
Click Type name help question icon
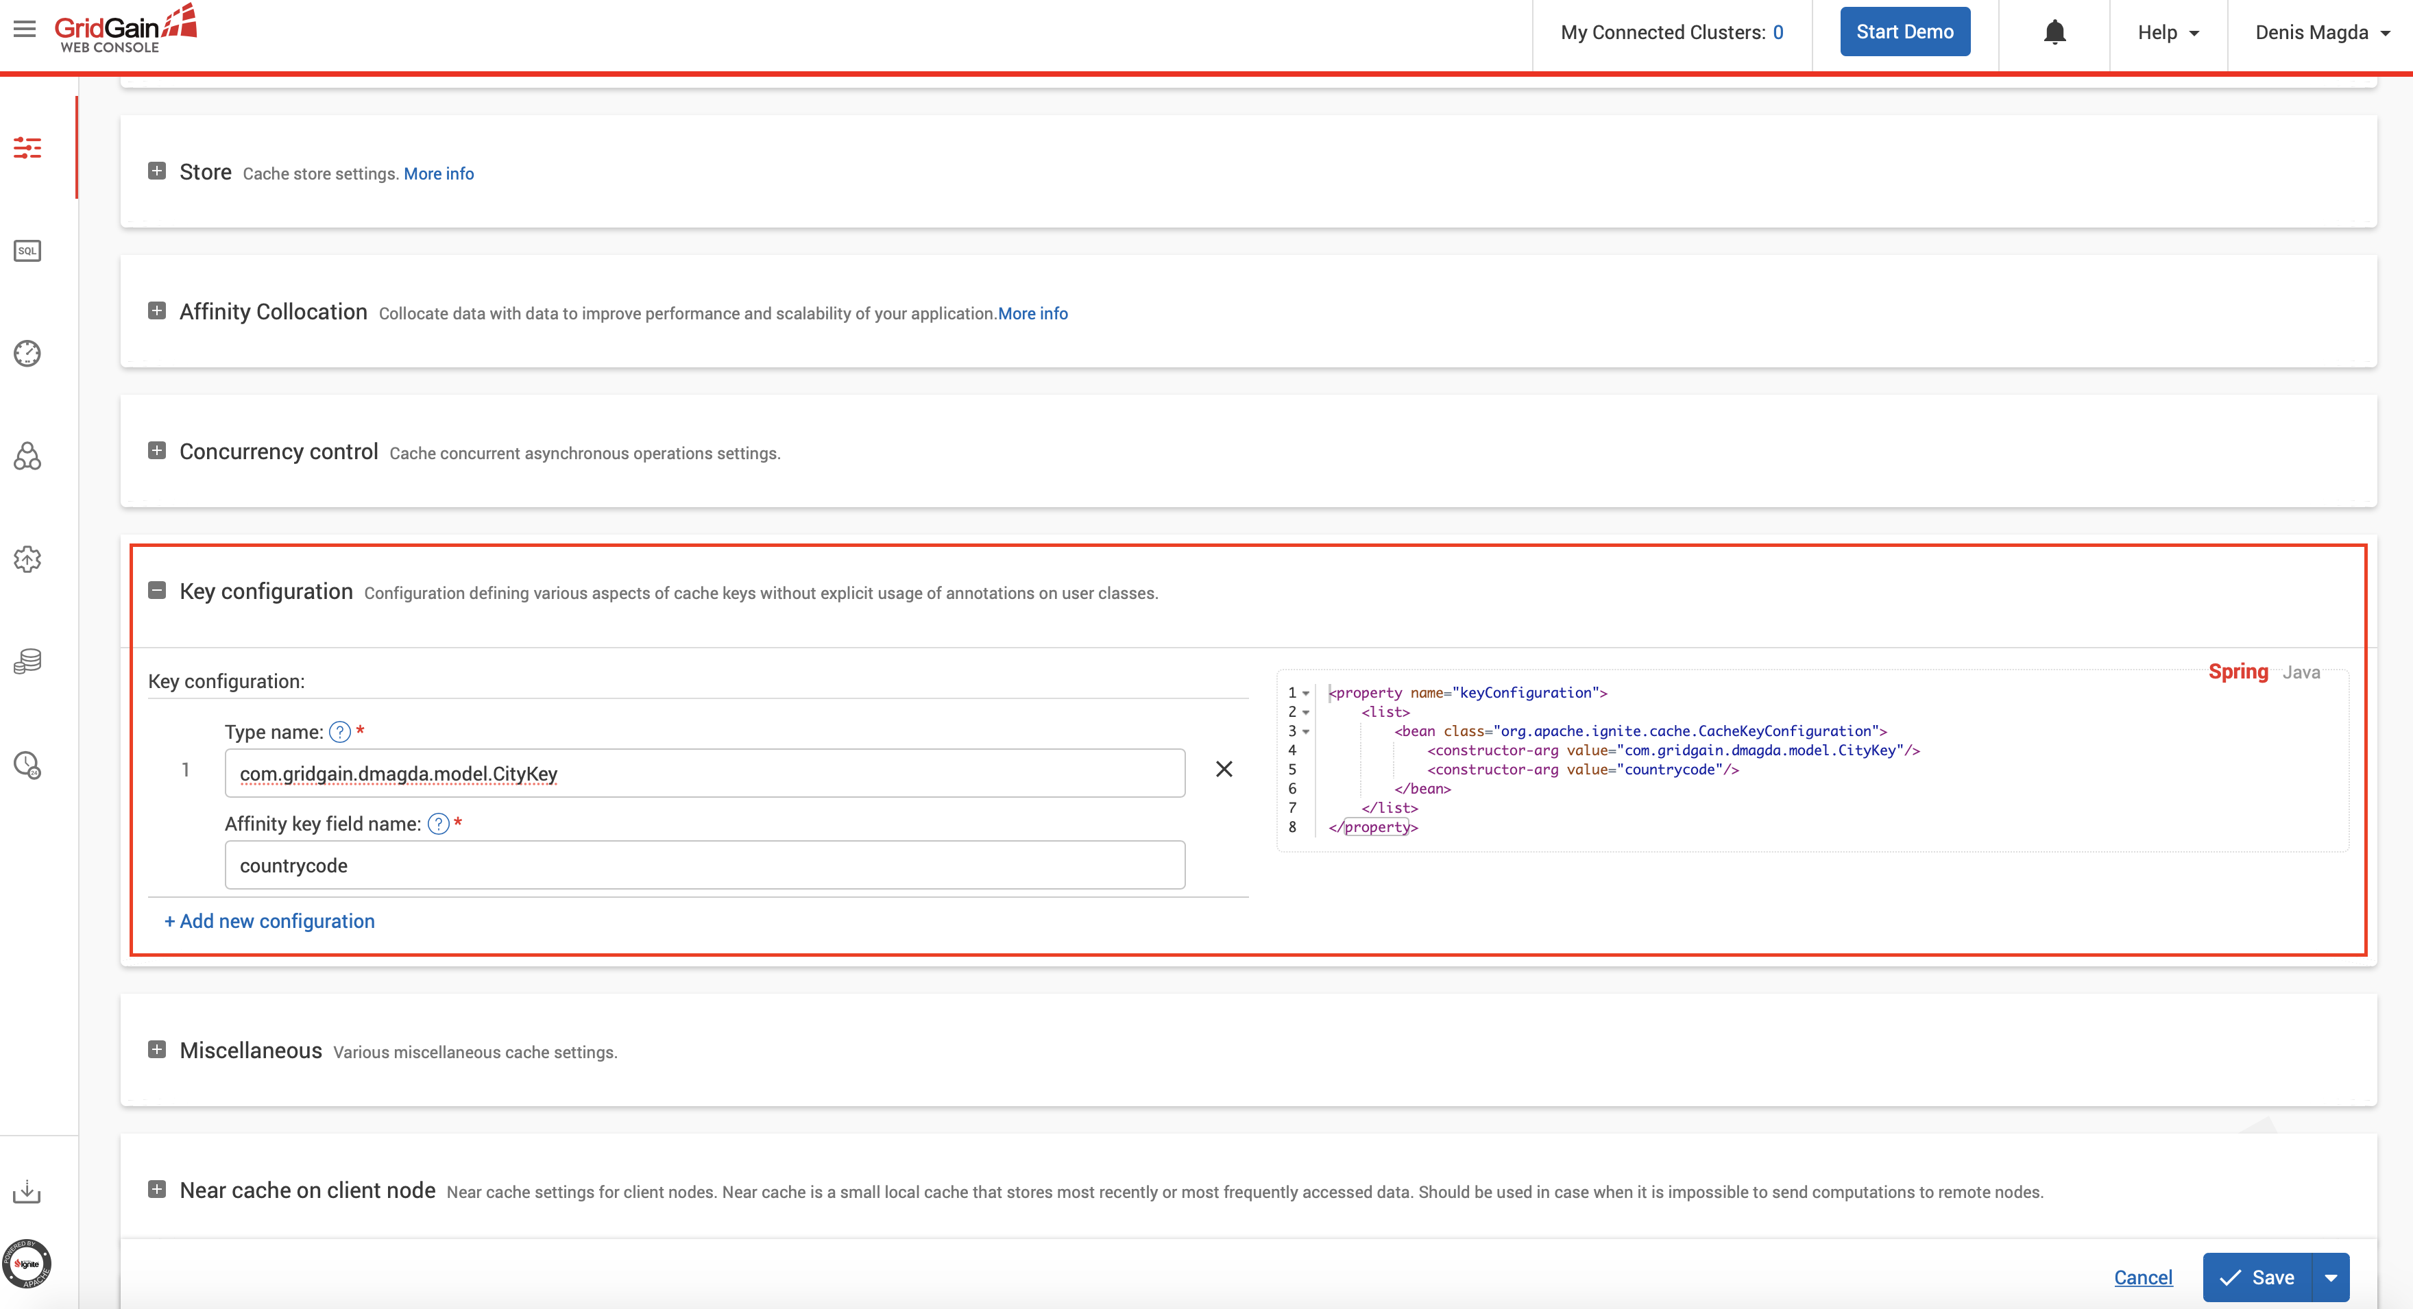tap(340, 732)
